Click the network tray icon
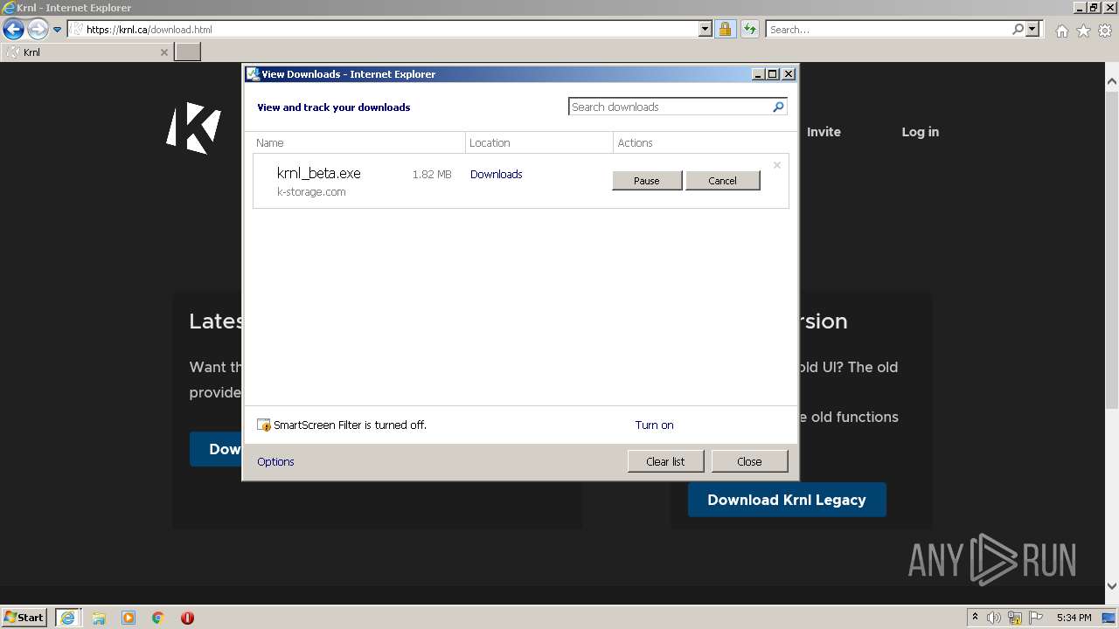1119x629 pixels. [1016, 618]
